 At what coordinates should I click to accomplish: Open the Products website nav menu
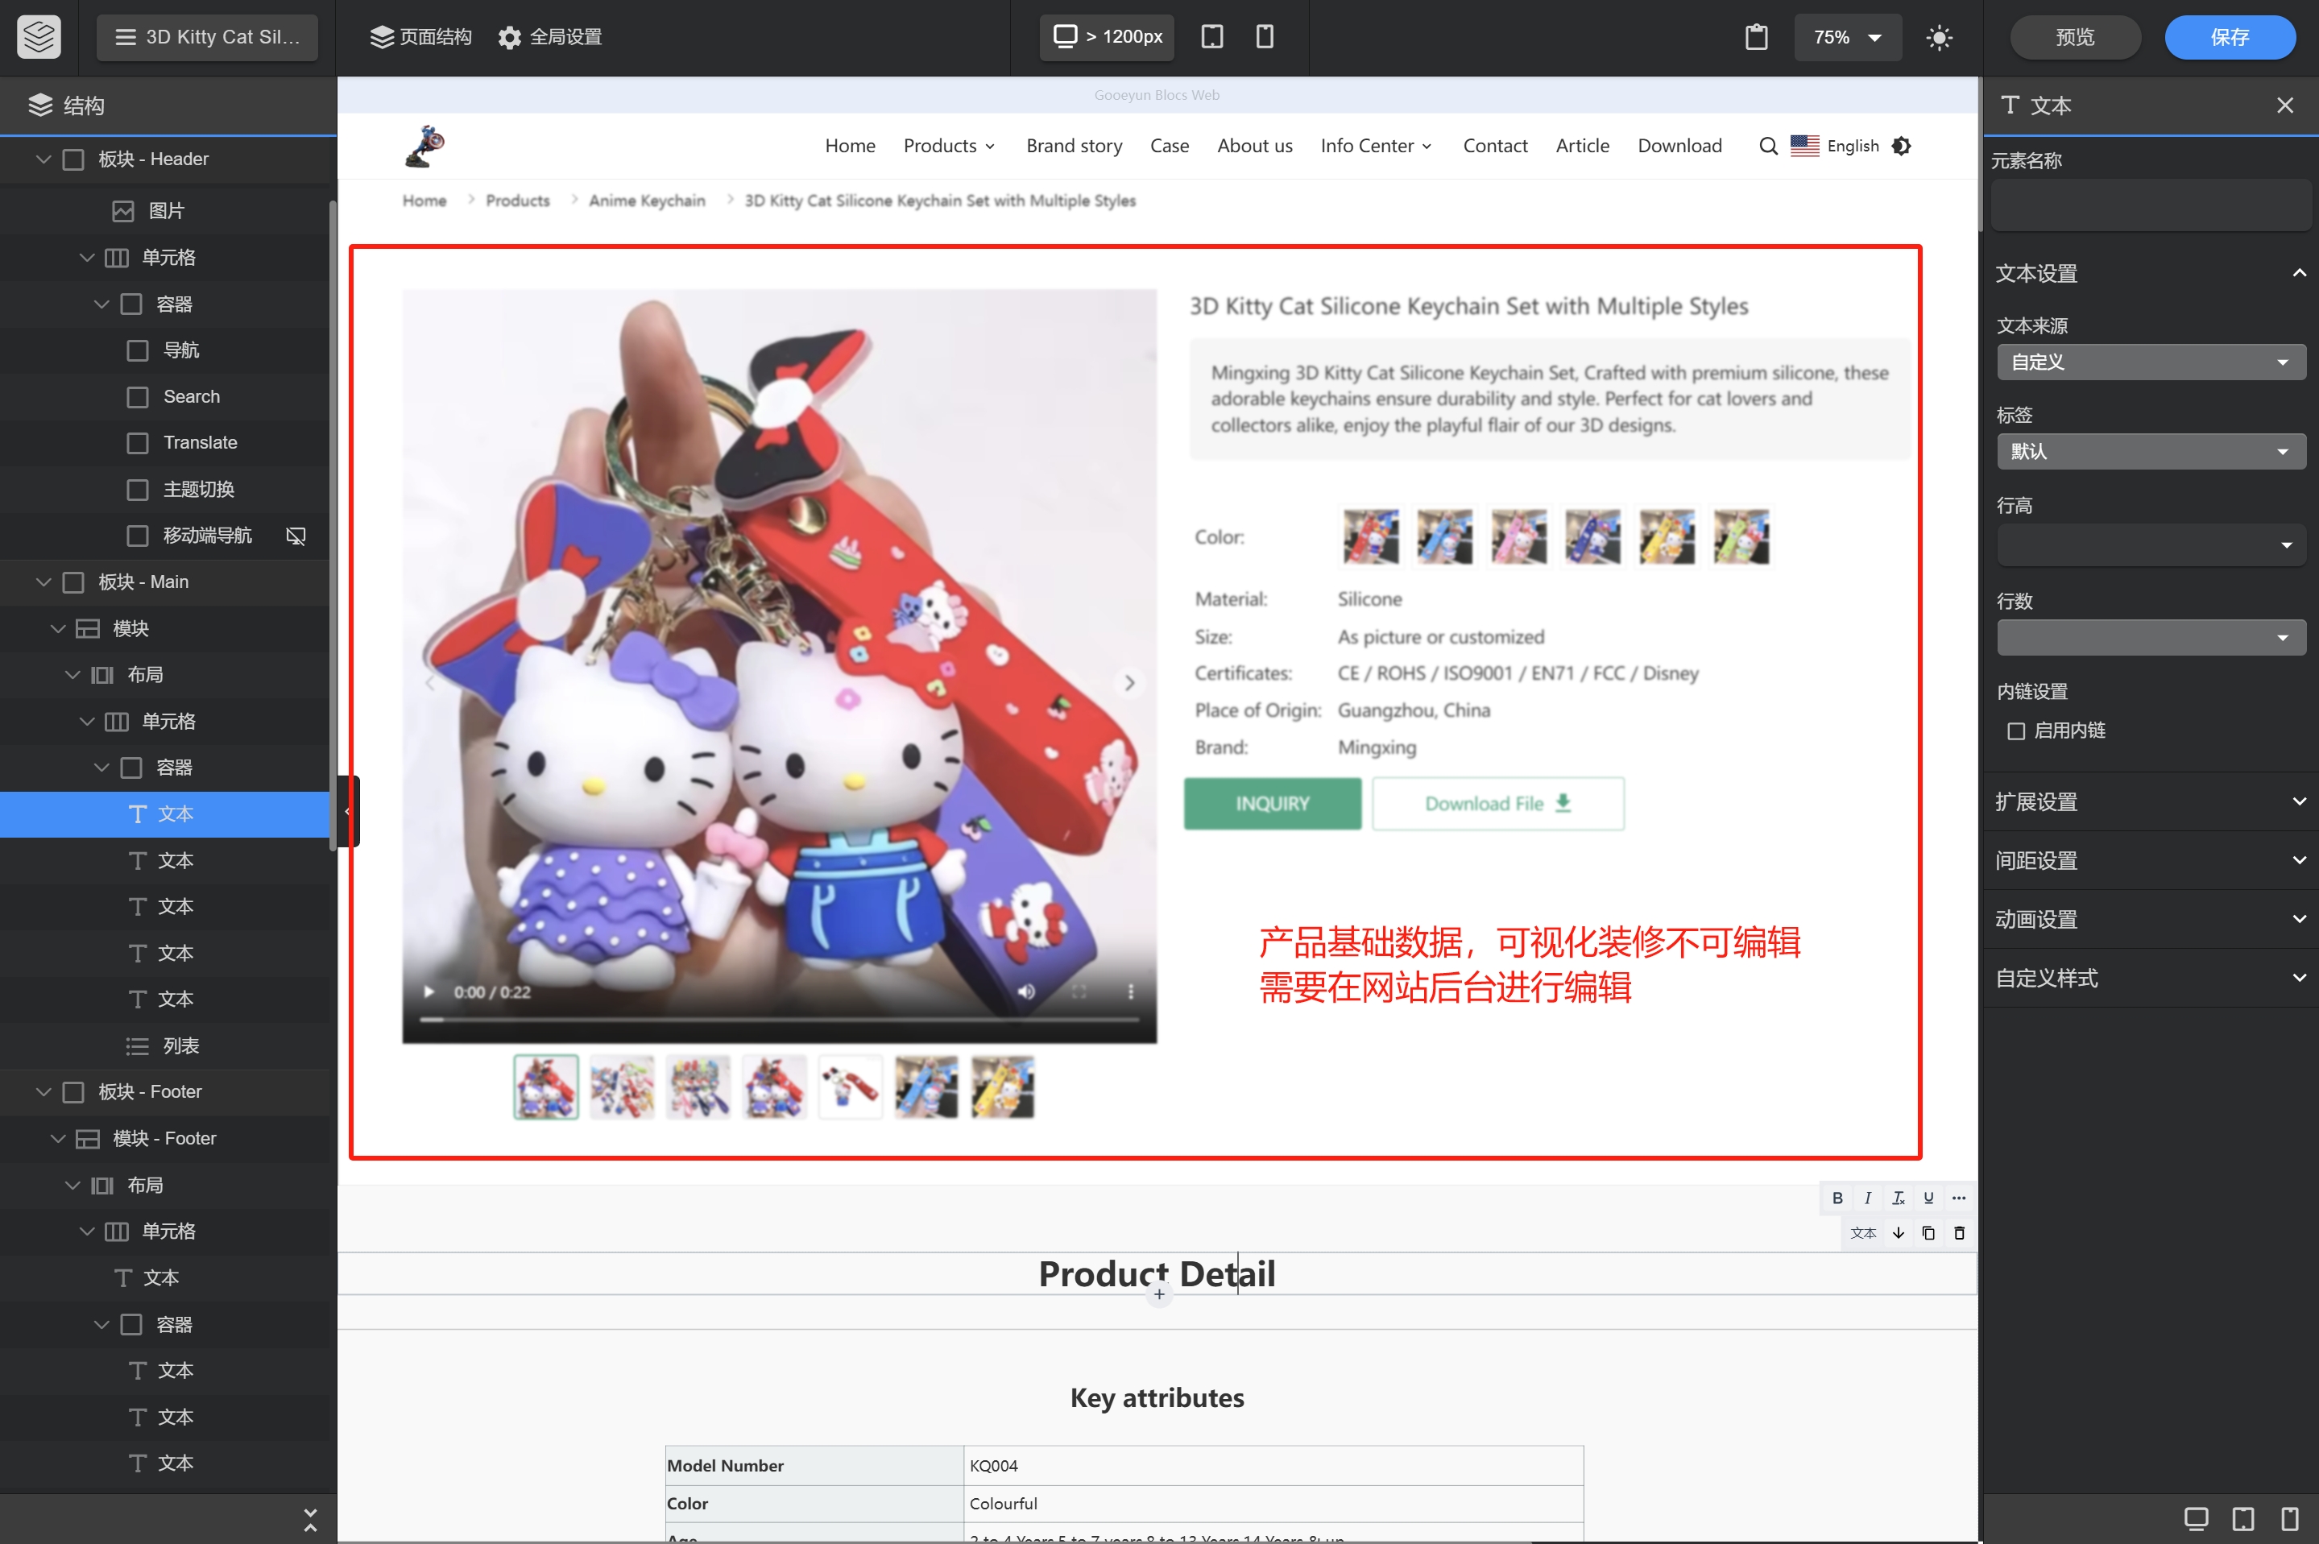[x=949, y=146]
